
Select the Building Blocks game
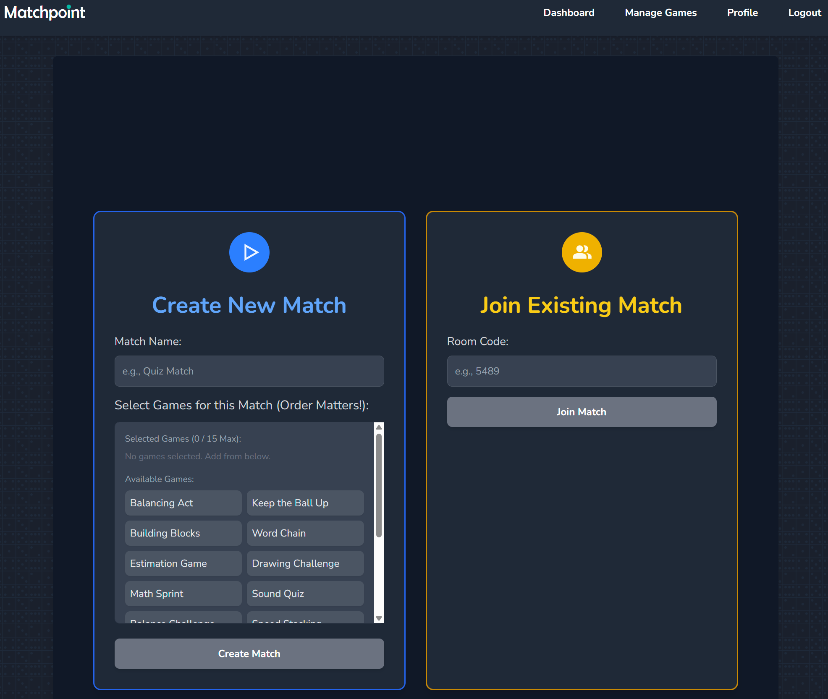coord(183,533)
